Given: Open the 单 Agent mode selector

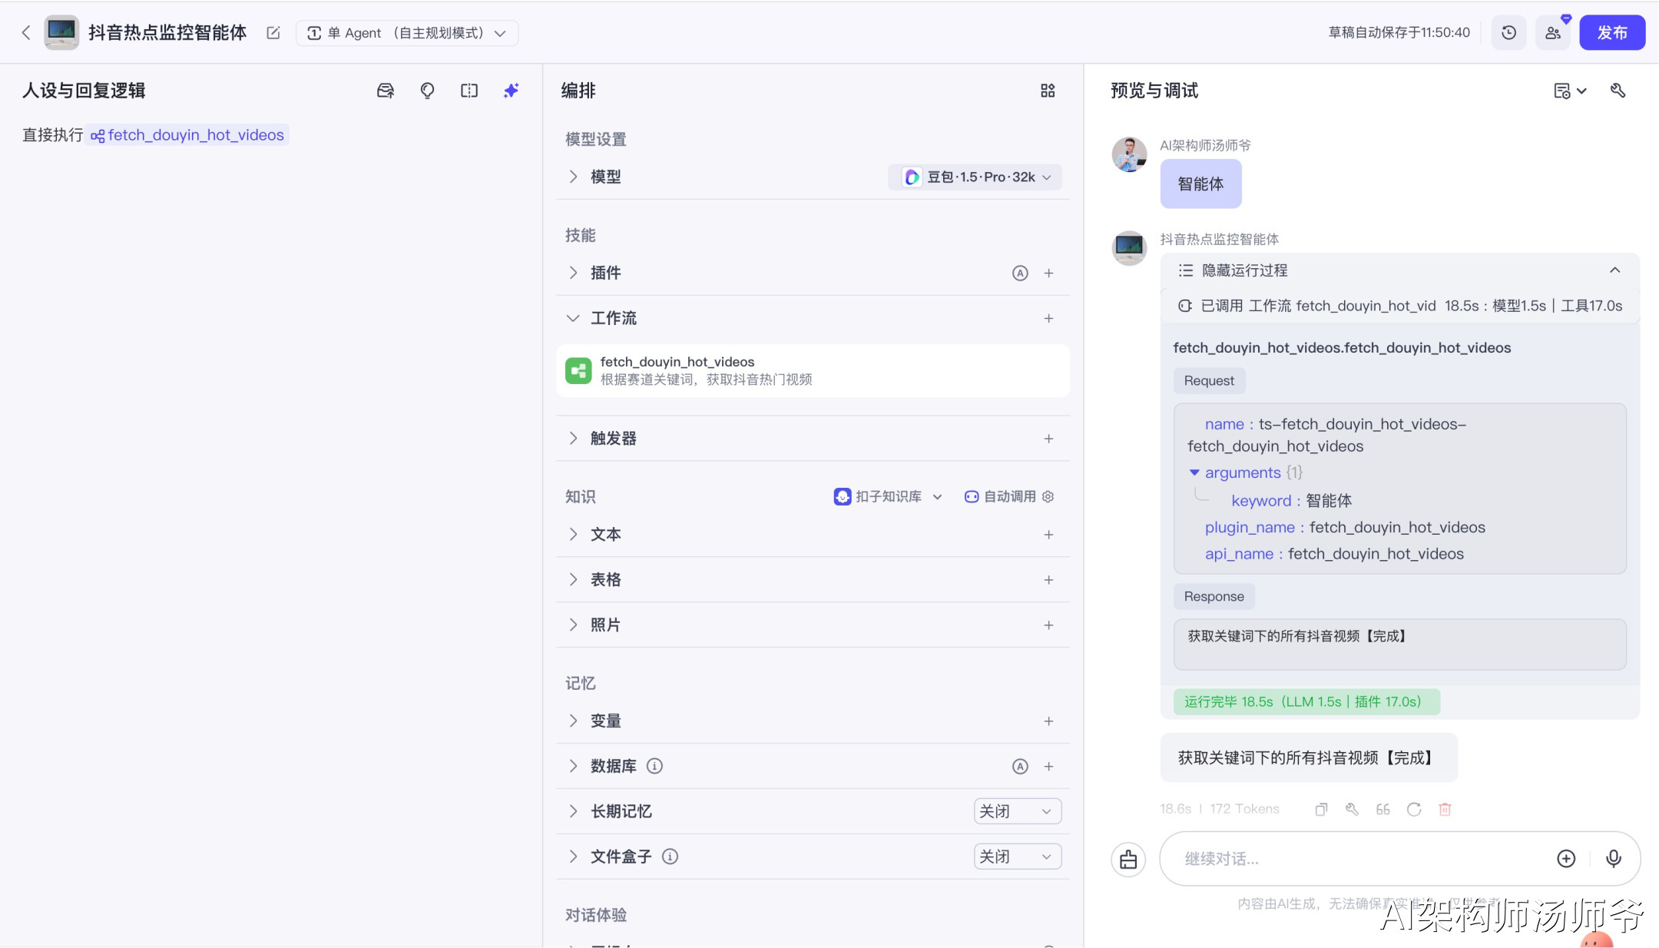Looking at the screenshot, I should click(x=407, y=33).
